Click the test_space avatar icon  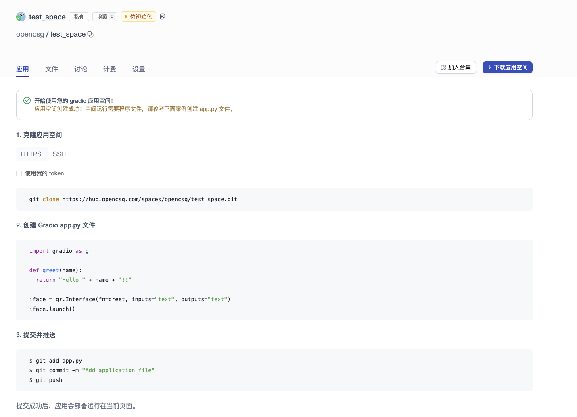point(21,17)
